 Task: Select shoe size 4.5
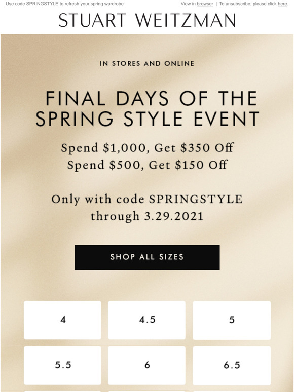pyautogui.click(x=146, y=320)
